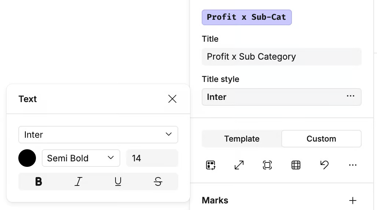Open the Inter font family dropdown
The height and width of the screenshot is (210, 377).
point(98,135)
